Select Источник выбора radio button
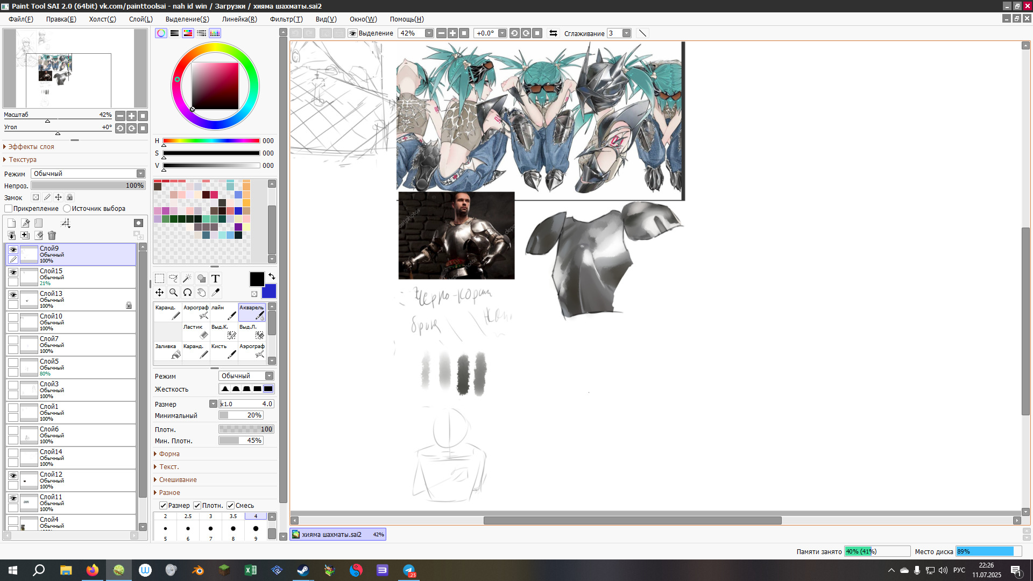The image size is (1033, 581). click(x=67, y=209)
